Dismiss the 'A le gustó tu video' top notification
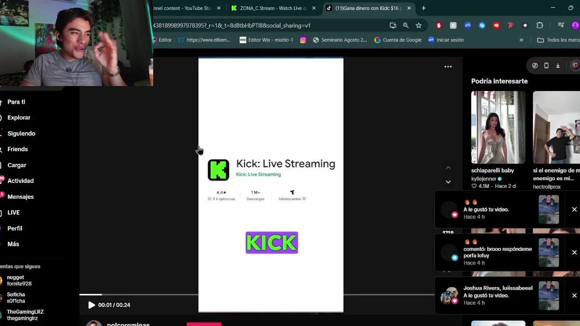580x326 pixels. 574,210
